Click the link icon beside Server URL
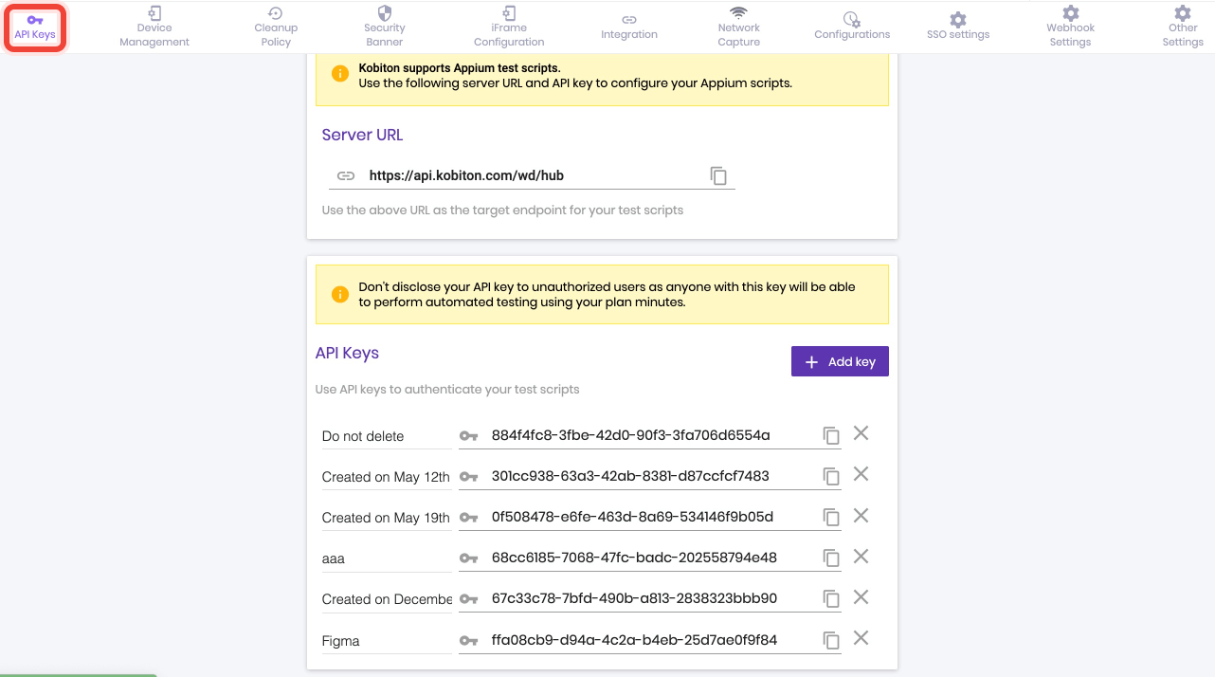 point(346,175)
